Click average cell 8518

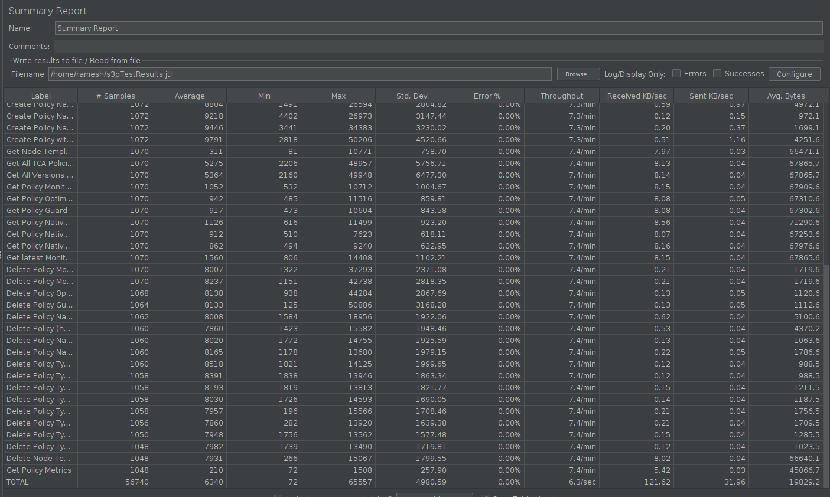coord(214,364)
